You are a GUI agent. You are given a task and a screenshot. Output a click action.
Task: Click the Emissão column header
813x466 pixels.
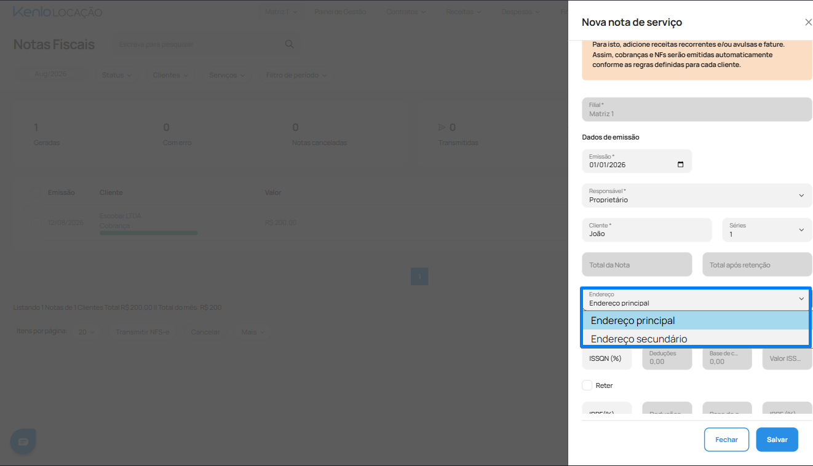point(61,192)
